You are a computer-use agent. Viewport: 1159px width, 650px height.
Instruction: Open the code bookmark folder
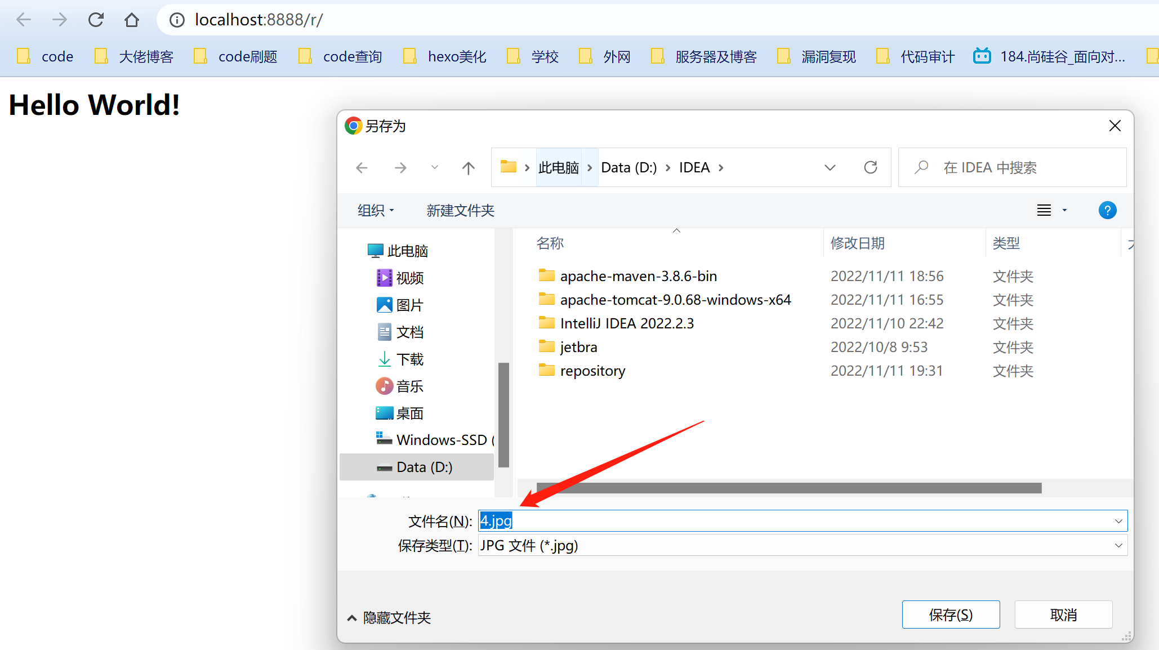coord(45,56)
